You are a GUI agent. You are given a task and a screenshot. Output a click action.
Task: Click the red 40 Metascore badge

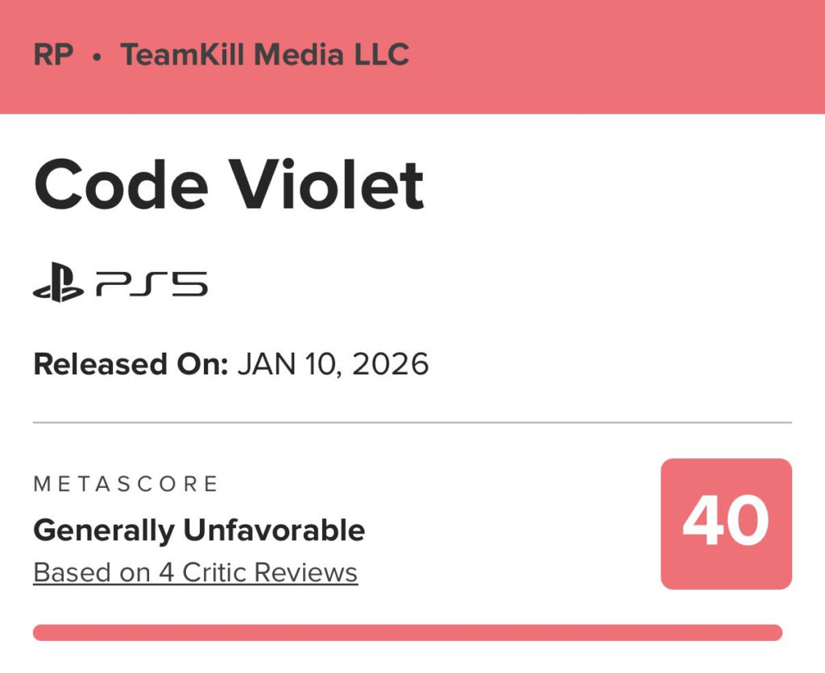[x=726, y=523]
